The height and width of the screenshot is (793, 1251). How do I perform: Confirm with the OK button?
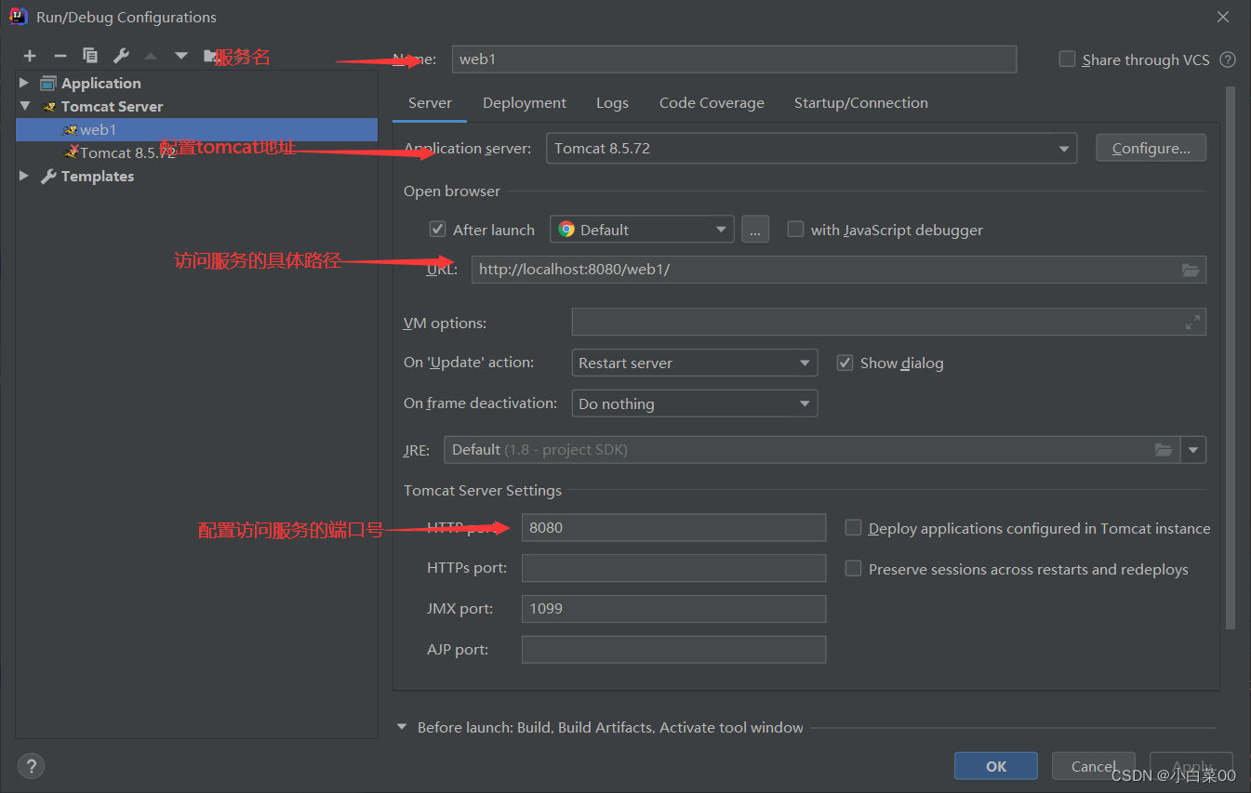click(996, 766)
